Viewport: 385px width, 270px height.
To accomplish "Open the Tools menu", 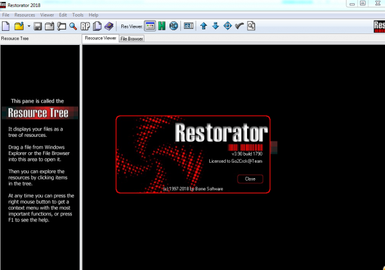I will (78, 14).
